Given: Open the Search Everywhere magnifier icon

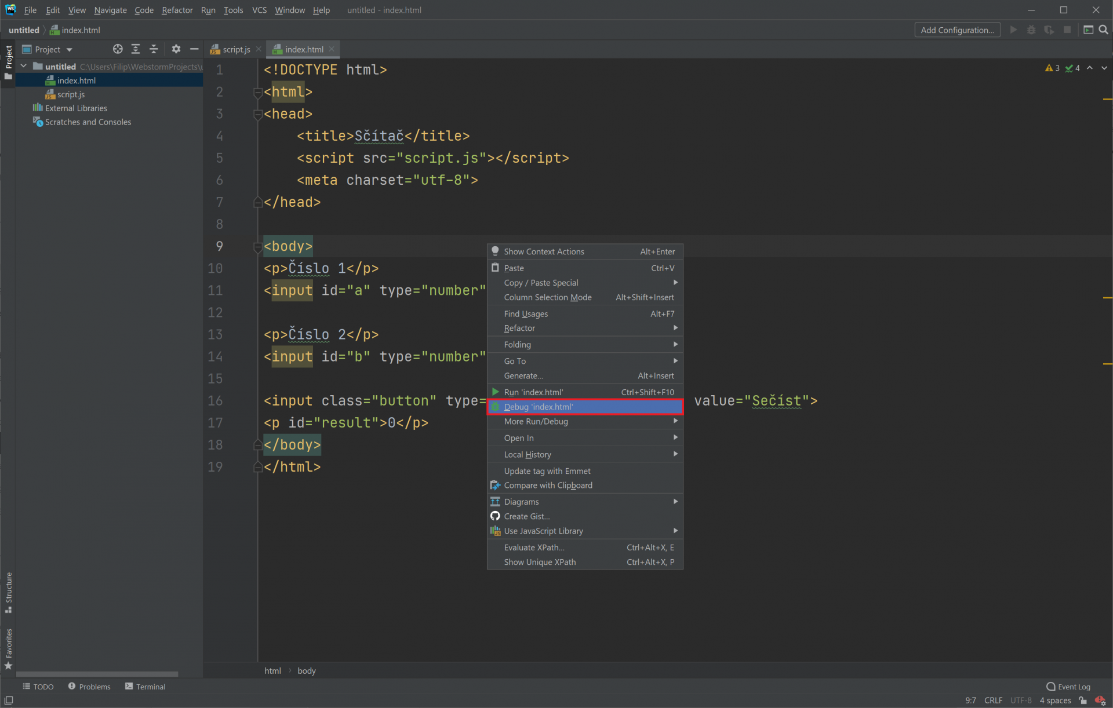Looking at the screenshot, I should pyautogui.click(x=1104, y=30).
